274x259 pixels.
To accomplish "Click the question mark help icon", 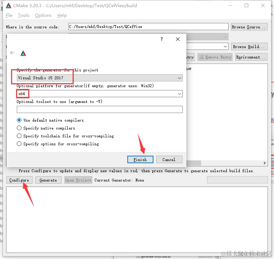I will [x=162, y=39].
